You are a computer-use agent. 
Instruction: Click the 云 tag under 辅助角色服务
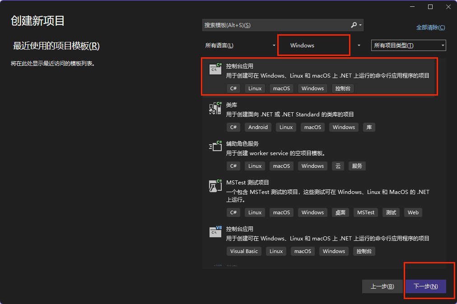(x=338, y=166)
